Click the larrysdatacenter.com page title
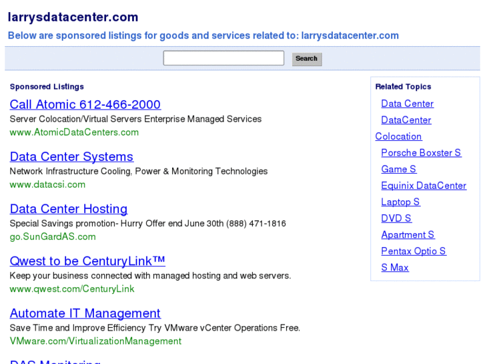This screenshot has height=364, width=485. [x=73, y=17]
